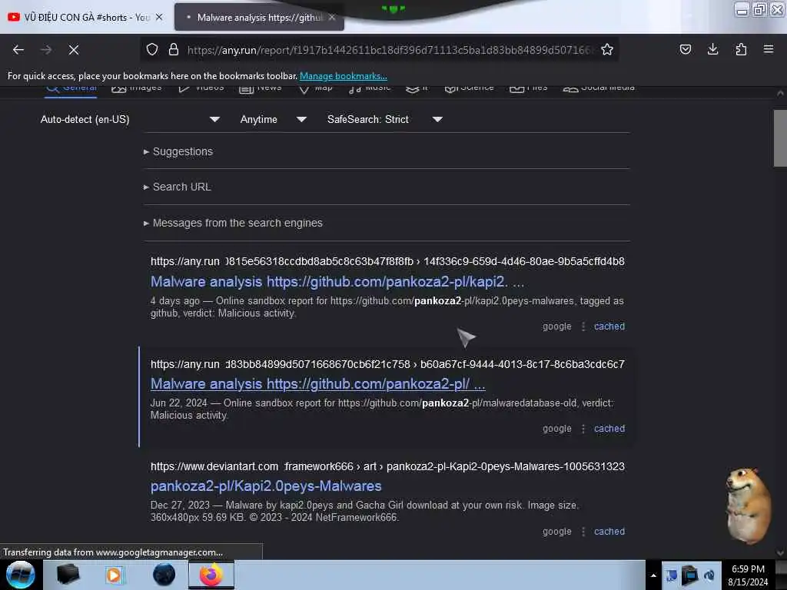Open pankoza2-pl/Kapi2.0peys-Malwares DeviantArt result
Viewport: 787px width, 590px height.
[266, 486]
